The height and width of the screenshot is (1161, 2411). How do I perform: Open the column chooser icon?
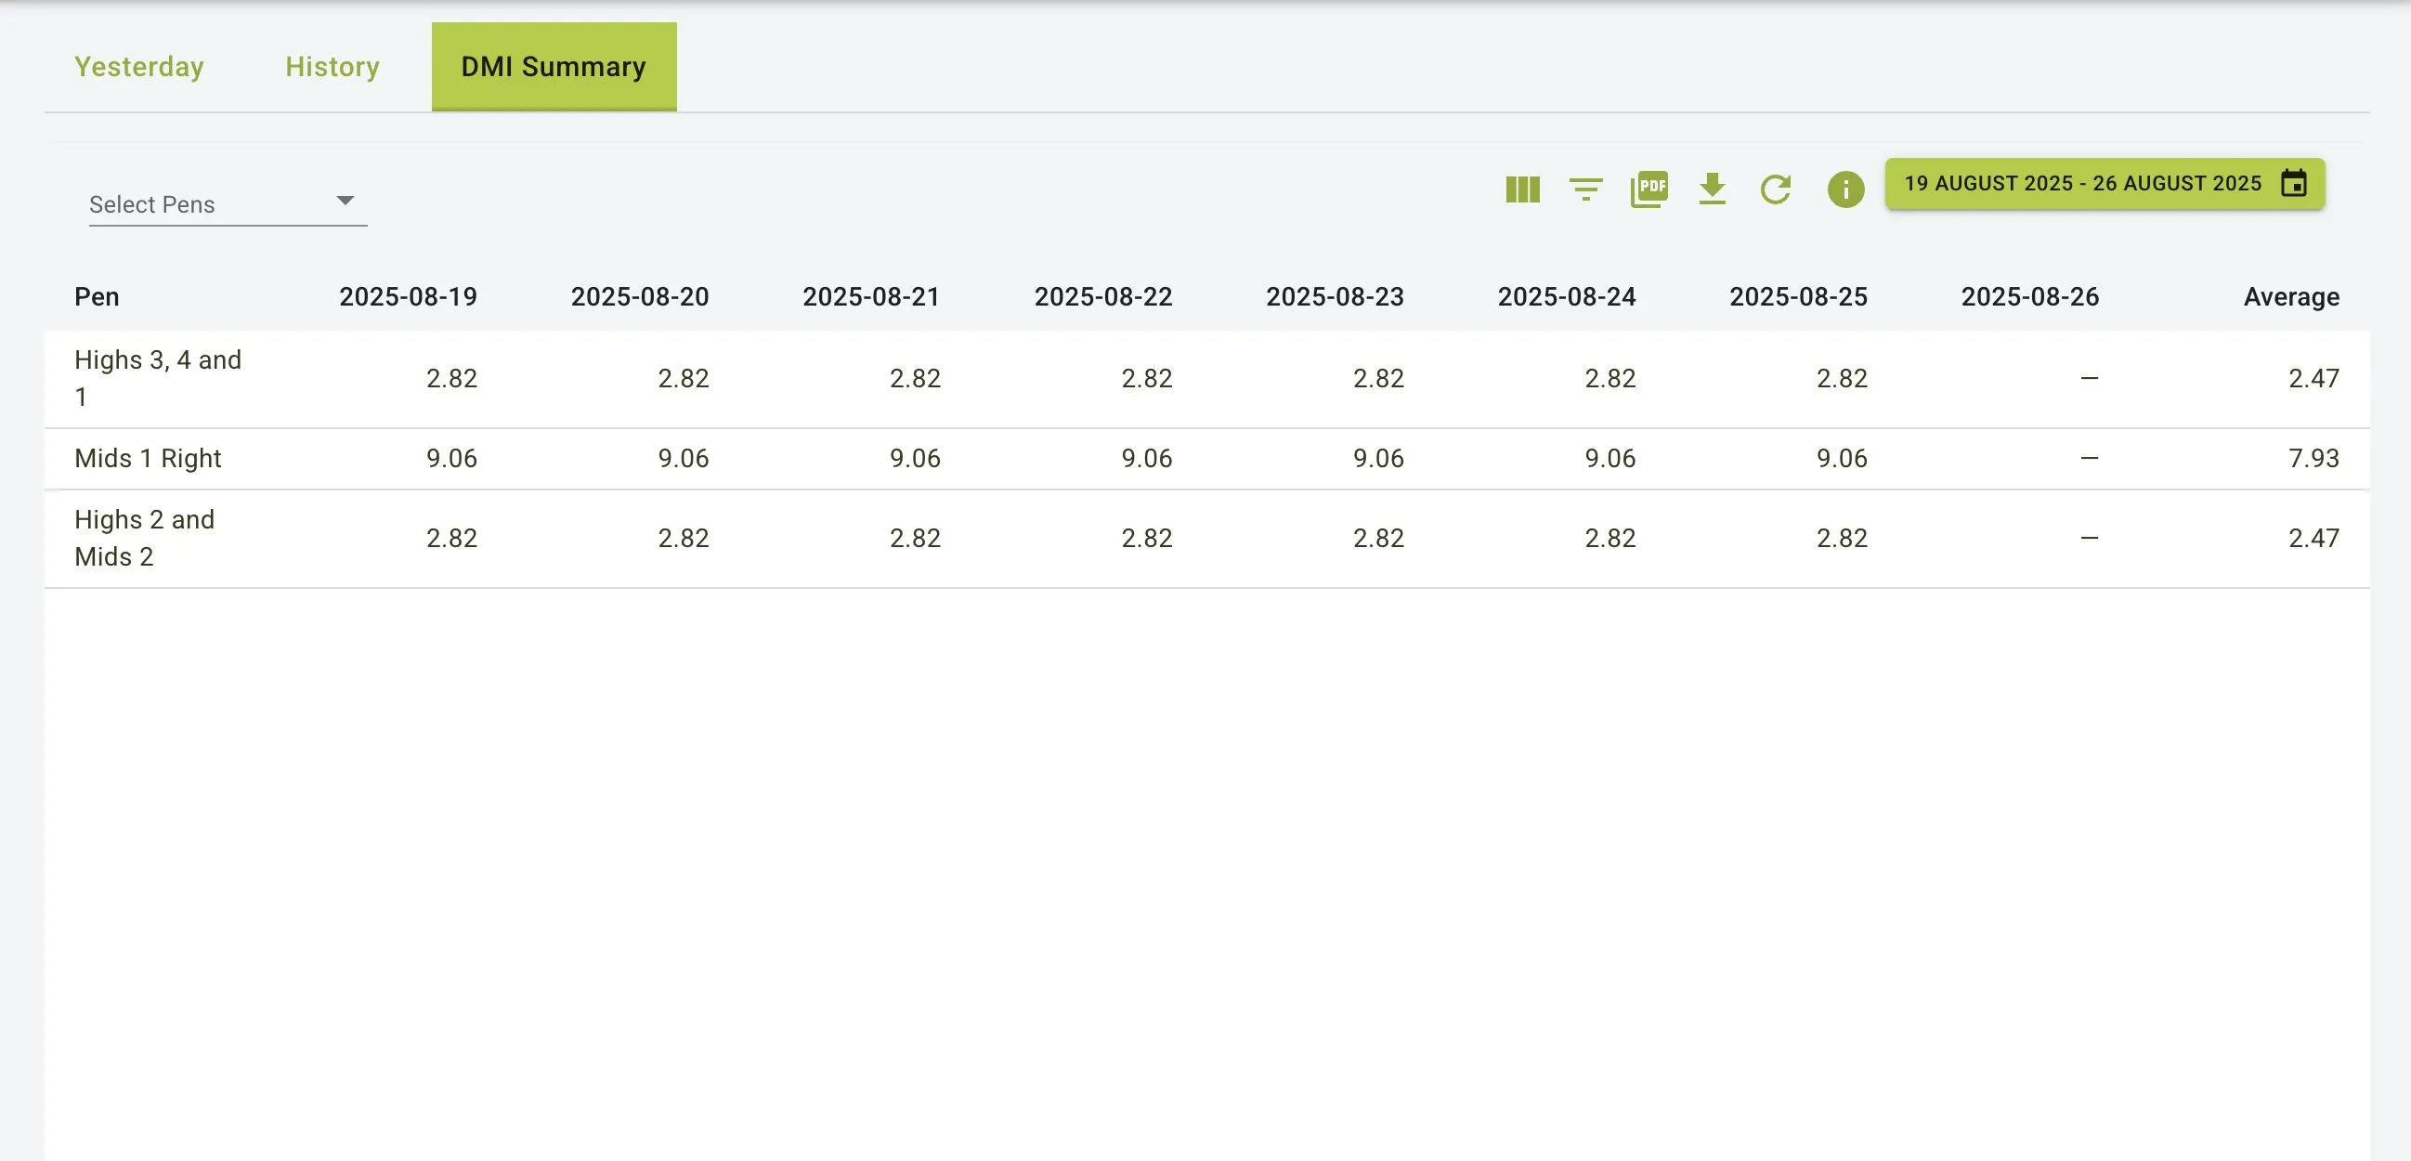tap(1523, 189)
